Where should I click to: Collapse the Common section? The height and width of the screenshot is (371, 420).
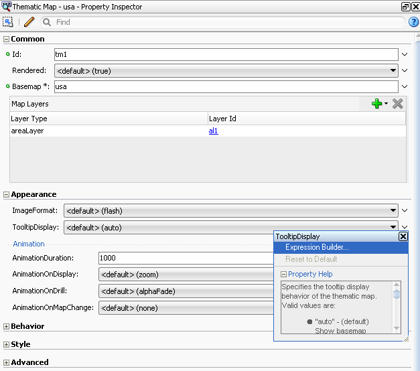6,40
